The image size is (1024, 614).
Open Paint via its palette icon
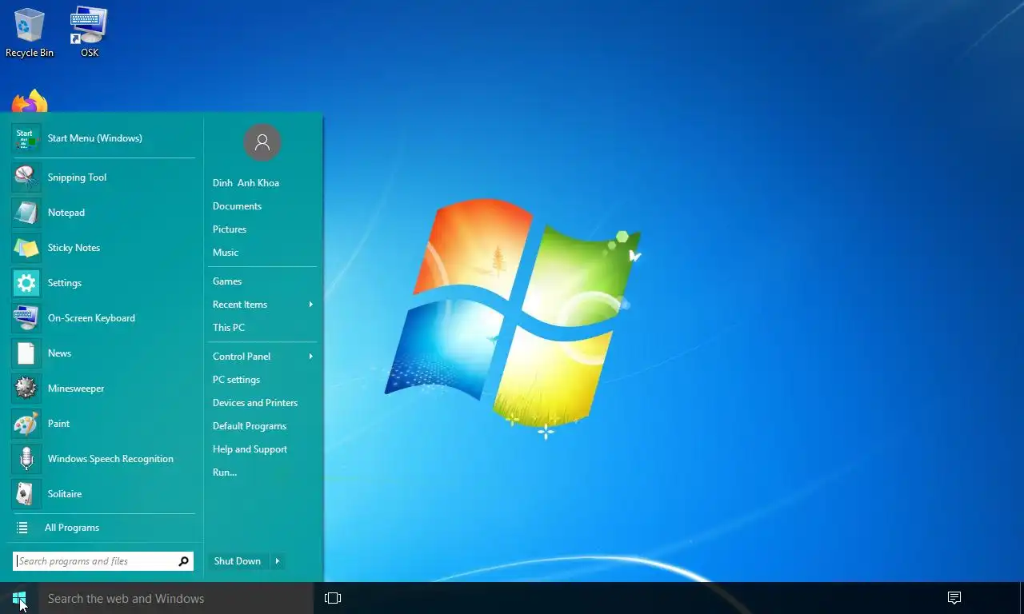26,424
